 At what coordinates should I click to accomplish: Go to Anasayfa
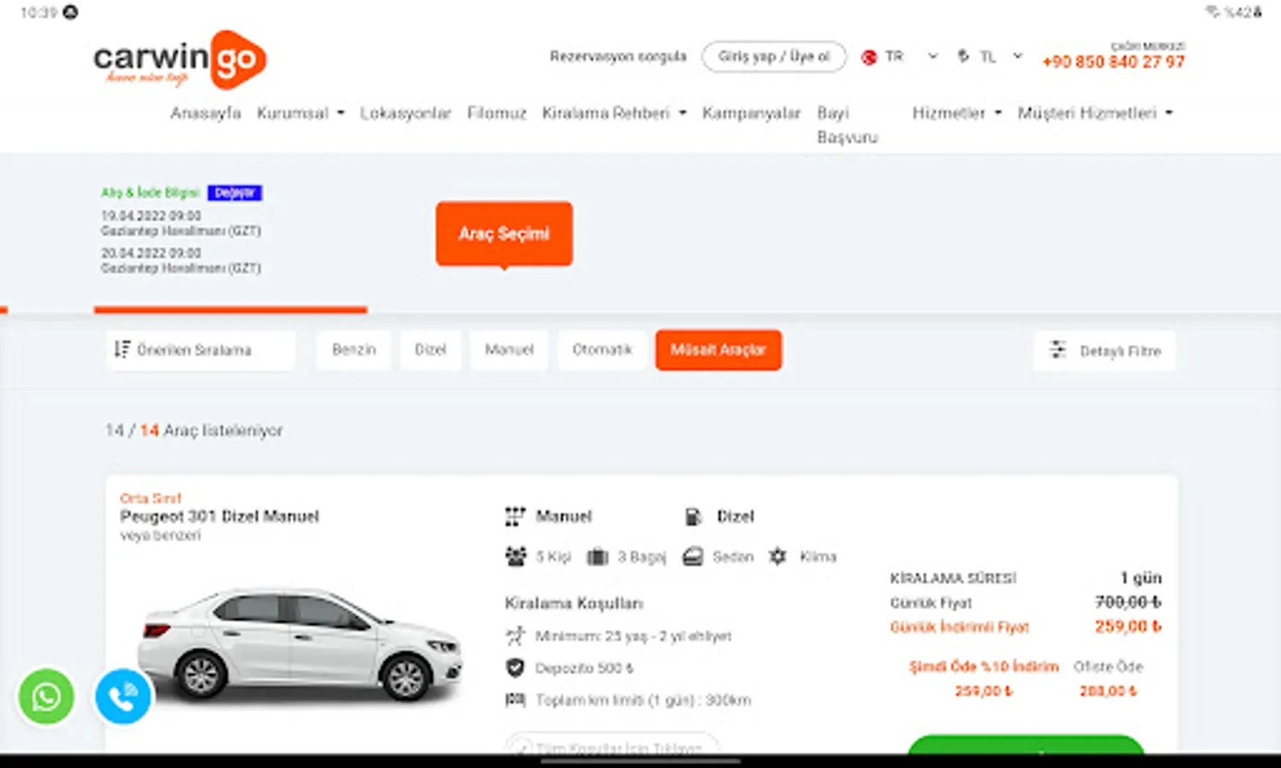tap(206, 113)
